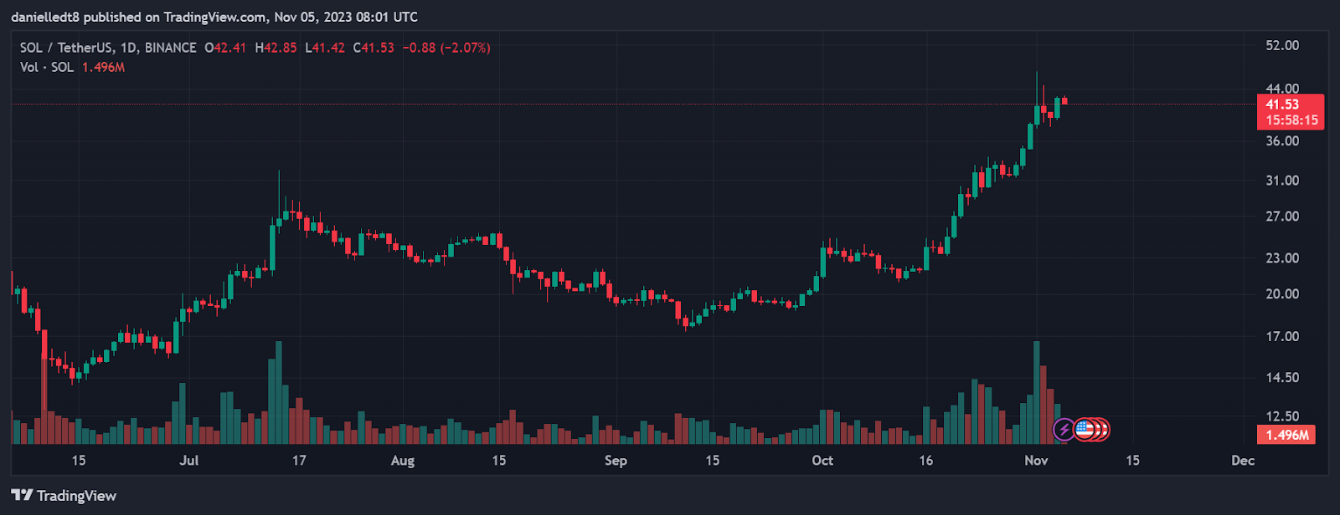
Task: Click the 20.00 level on the price scale
Action: pyautogui.click(x=1282, y=293)
